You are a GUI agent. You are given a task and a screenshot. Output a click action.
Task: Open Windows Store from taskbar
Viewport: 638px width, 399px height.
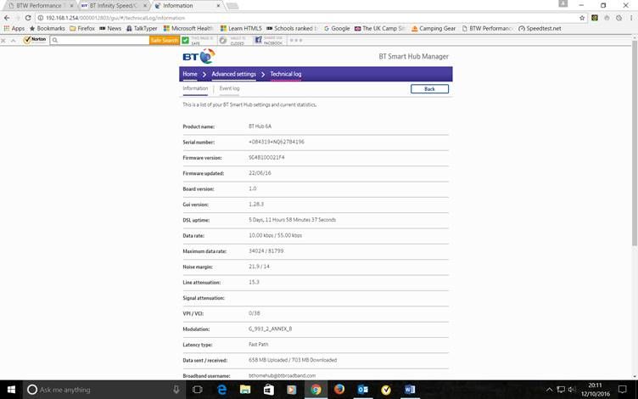[269, 390]
